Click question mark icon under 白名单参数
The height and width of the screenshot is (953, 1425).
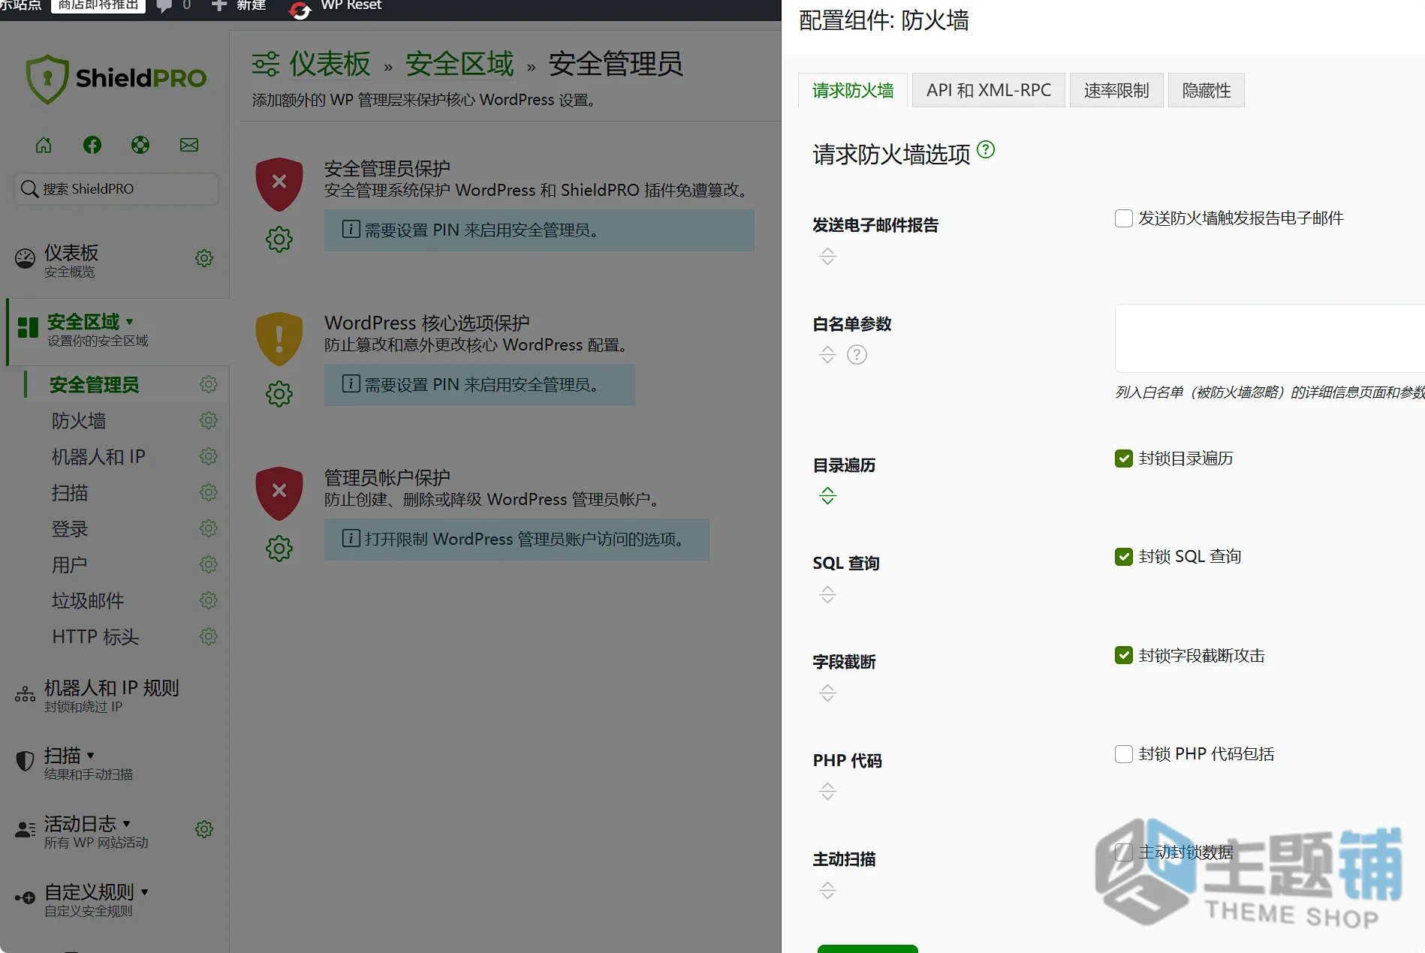[x=857, y=354]
